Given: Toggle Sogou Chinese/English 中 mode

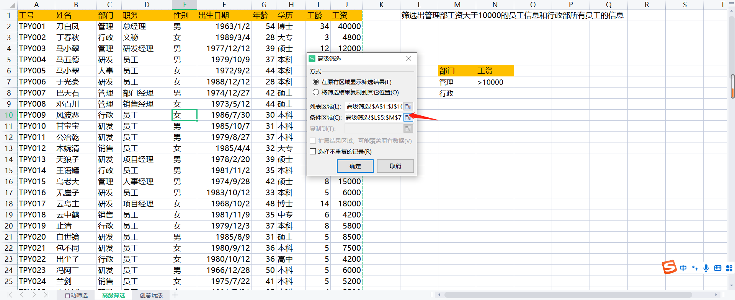Looking at the screenshot, I should pos(683,268).
